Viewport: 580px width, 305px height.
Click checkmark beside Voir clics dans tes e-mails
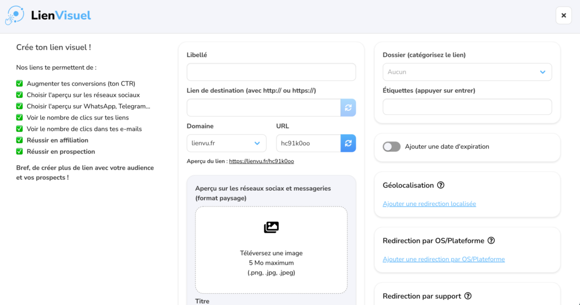click(20, 129)
